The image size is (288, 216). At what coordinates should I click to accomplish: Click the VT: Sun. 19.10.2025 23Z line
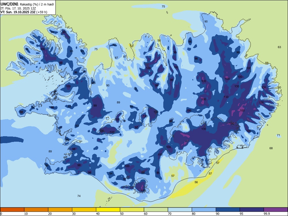point(24,12)
